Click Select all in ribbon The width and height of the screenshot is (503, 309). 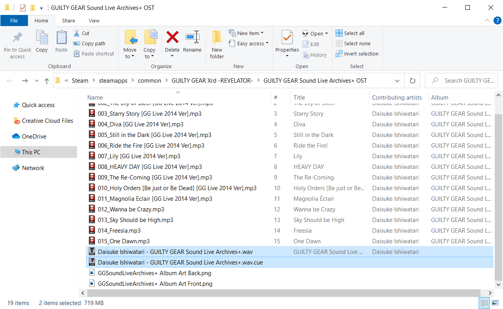pos(350,33)
